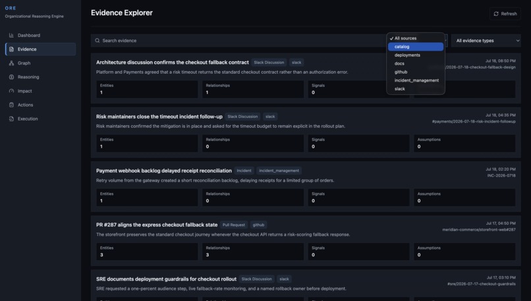Expand the evidence types chevron arrow
This screenshot has height=301, width=531.
click(517, 41)
